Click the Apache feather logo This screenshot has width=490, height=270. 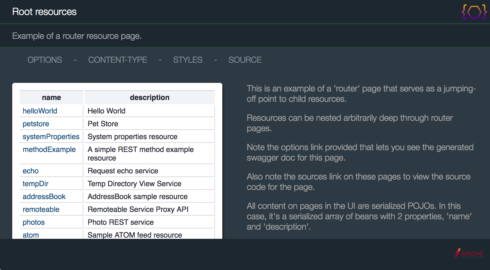[469, 253]
